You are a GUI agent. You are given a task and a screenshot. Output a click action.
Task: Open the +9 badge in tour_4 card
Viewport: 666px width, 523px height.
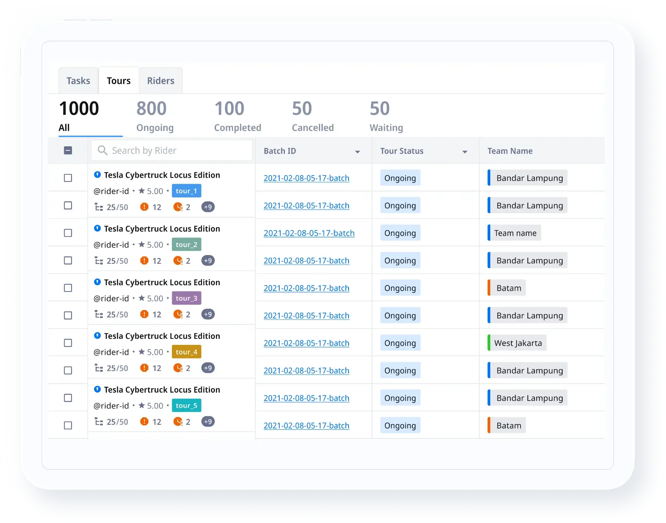pyautogui.click(x=208, y=368)
